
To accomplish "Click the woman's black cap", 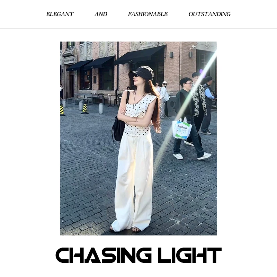I will [141, 72].
